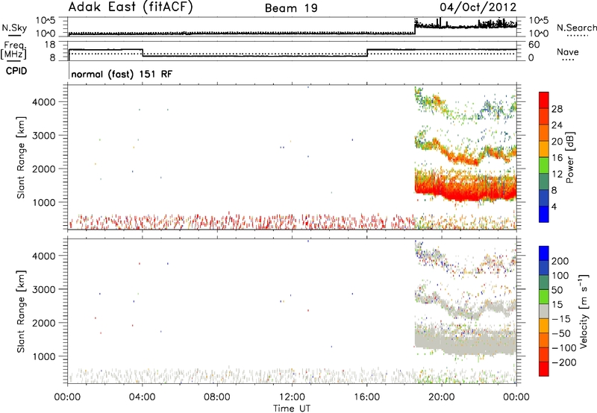Click the dense red backscatter band in power panel
The height and width of the screenshot is (413, 597).
tap(465, 189)
